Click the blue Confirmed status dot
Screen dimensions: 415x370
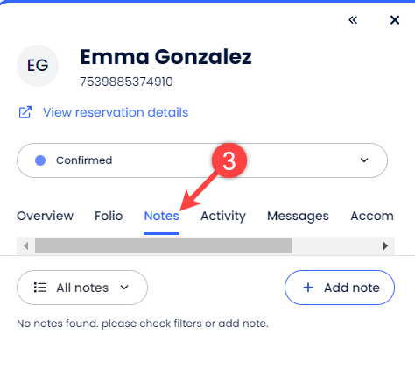coord(40,160)
